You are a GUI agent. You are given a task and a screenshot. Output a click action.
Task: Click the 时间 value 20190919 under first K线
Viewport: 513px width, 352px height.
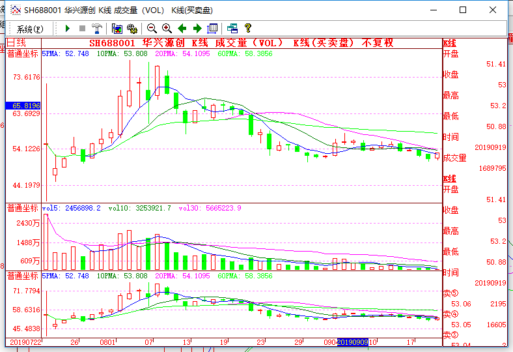(490, 147)
